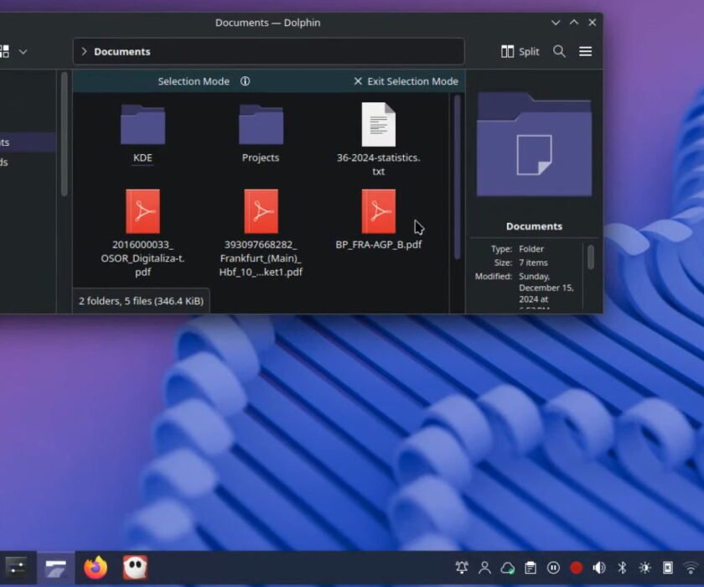Expand the breadcrumb arrow before Documents

click(x=84, y=51)
